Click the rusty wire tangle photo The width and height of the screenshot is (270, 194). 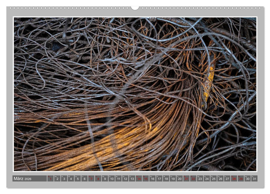[135, 94]
